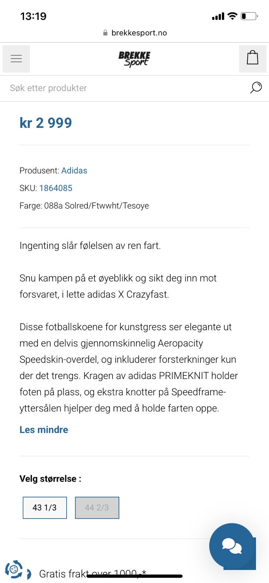Viewport: 269px width, 583px height.
Task: Select size 44 2/3
Action: point(97,508)
